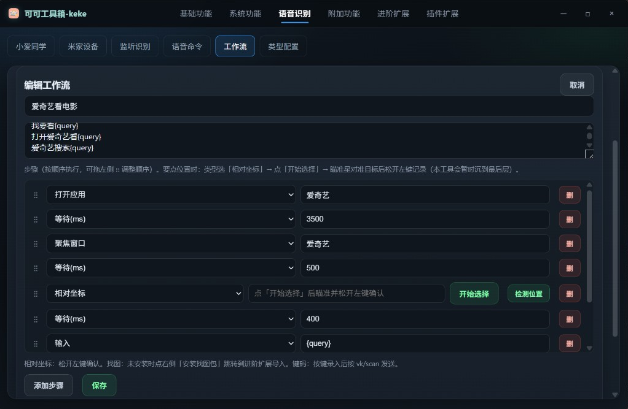Click the trigger phrases textarea scroll-up arrow
Screen dimensions: 628x409
[x=589, y=127]
